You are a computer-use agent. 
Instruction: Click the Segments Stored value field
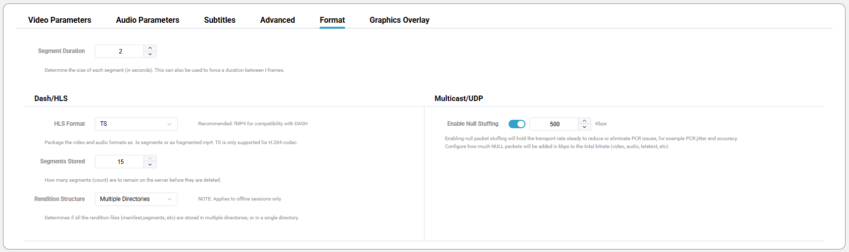(120, 161)
